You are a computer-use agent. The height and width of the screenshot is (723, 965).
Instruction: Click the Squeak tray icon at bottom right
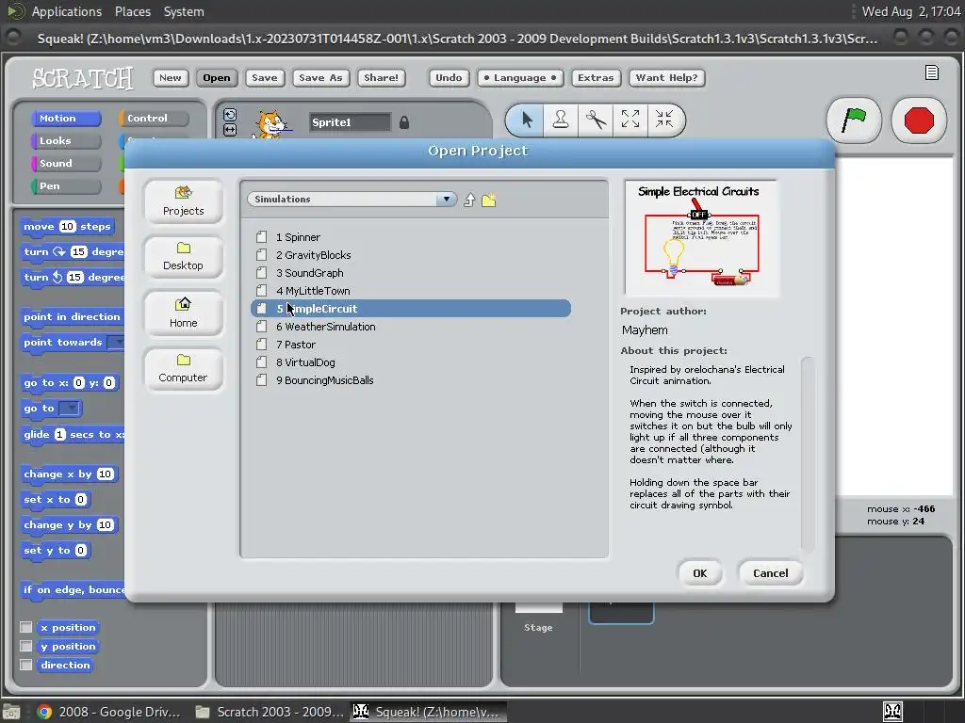893,712
